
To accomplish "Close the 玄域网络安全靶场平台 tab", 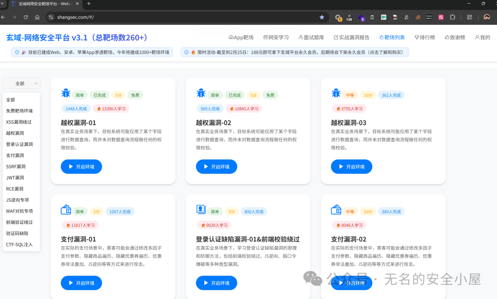I will pyautogui.click(x=77, y=4).
